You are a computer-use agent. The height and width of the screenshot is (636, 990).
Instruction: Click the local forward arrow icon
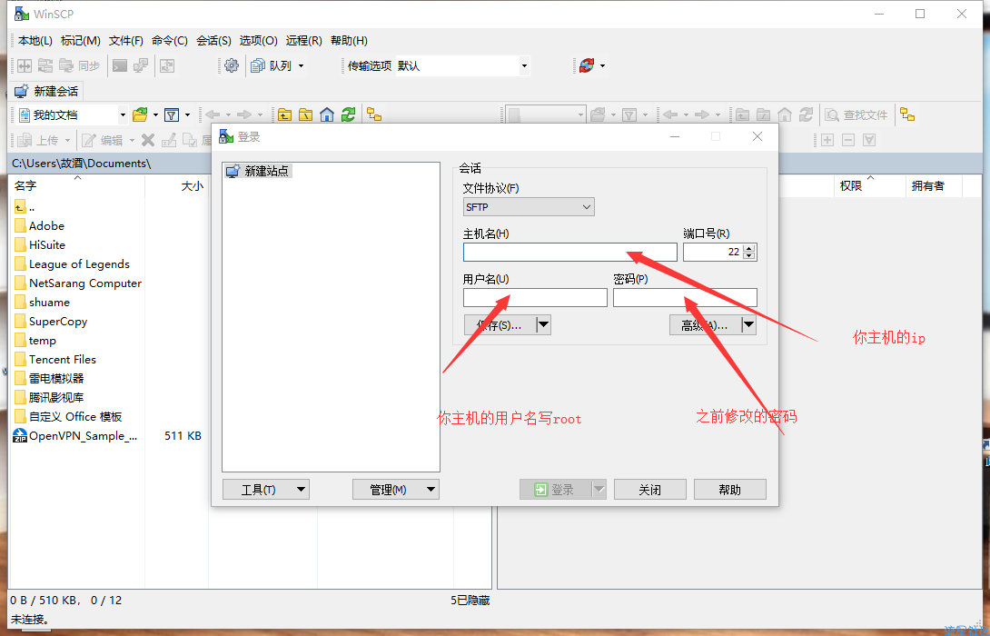(244, 115)
